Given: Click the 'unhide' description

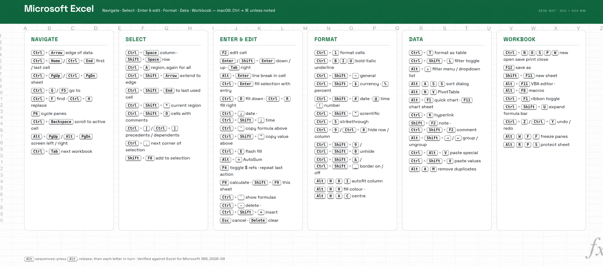Looking at the screenshot, I should (x=367, y=151).
